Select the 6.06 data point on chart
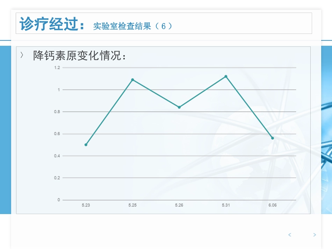332x249 pixels. point(273,138)
